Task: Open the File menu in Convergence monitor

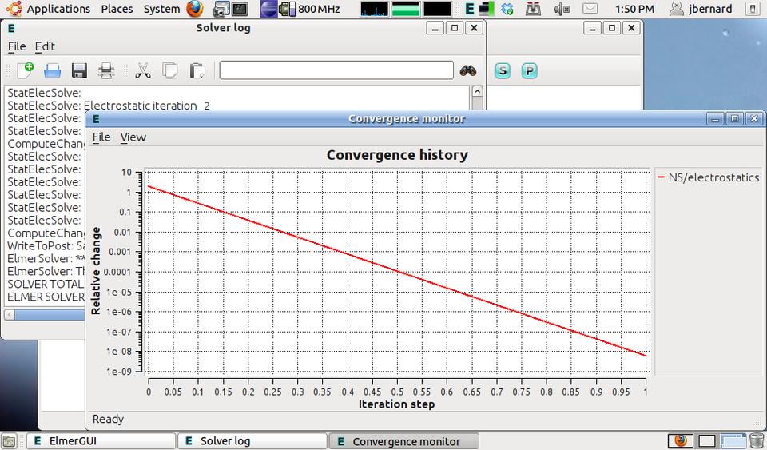Action: [101, 137]
